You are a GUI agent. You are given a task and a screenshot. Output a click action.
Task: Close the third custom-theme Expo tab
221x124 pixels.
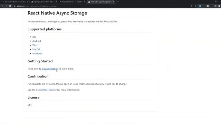(x=85, y=2)
